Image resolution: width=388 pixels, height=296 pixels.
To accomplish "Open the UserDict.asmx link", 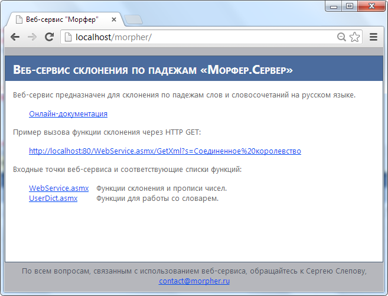I will click(x=53, y=199).
